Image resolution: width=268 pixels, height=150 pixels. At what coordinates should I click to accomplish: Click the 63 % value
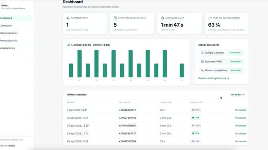pyautogui.click(x=214, y=25)
